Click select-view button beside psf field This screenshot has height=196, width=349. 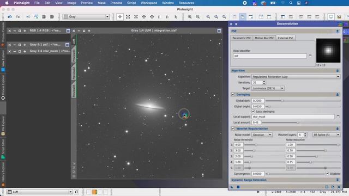pos(310,56)
